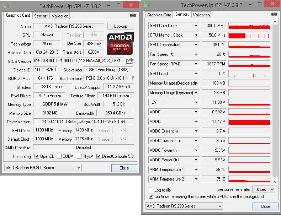The width and height of the screenshot is (281, 215).
Task: Select Sensors tab in right window
Action: coord(182,14)
